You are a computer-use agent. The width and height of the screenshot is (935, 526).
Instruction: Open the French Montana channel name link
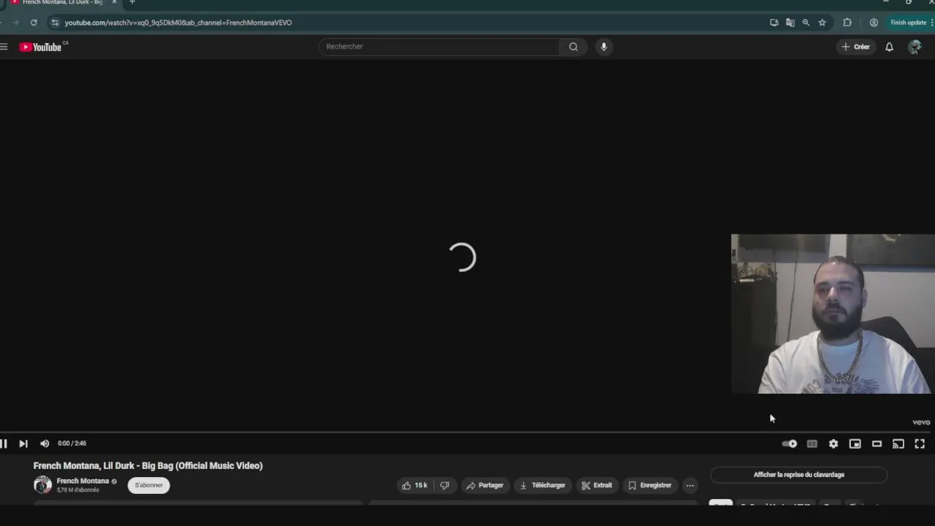pos(83,481)
